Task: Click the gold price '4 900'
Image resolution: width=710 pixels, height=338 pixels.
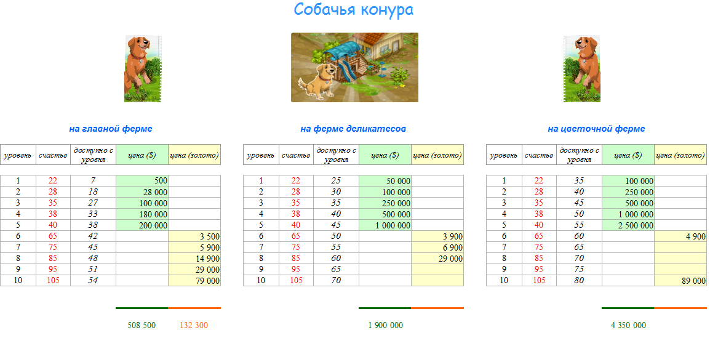Action: (680, 236)
